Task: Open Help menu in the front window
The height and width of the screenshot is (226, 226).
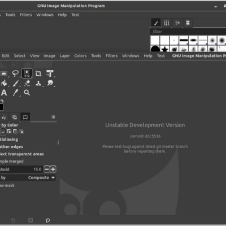Action: (x=148, y=56)
